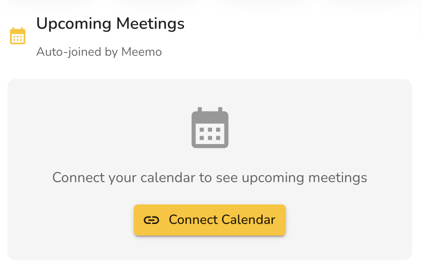Viewport: 422px width, 276px height.
Task: Click the yellow calendar icon beside Upcoming Meetings
Action: 18,36
